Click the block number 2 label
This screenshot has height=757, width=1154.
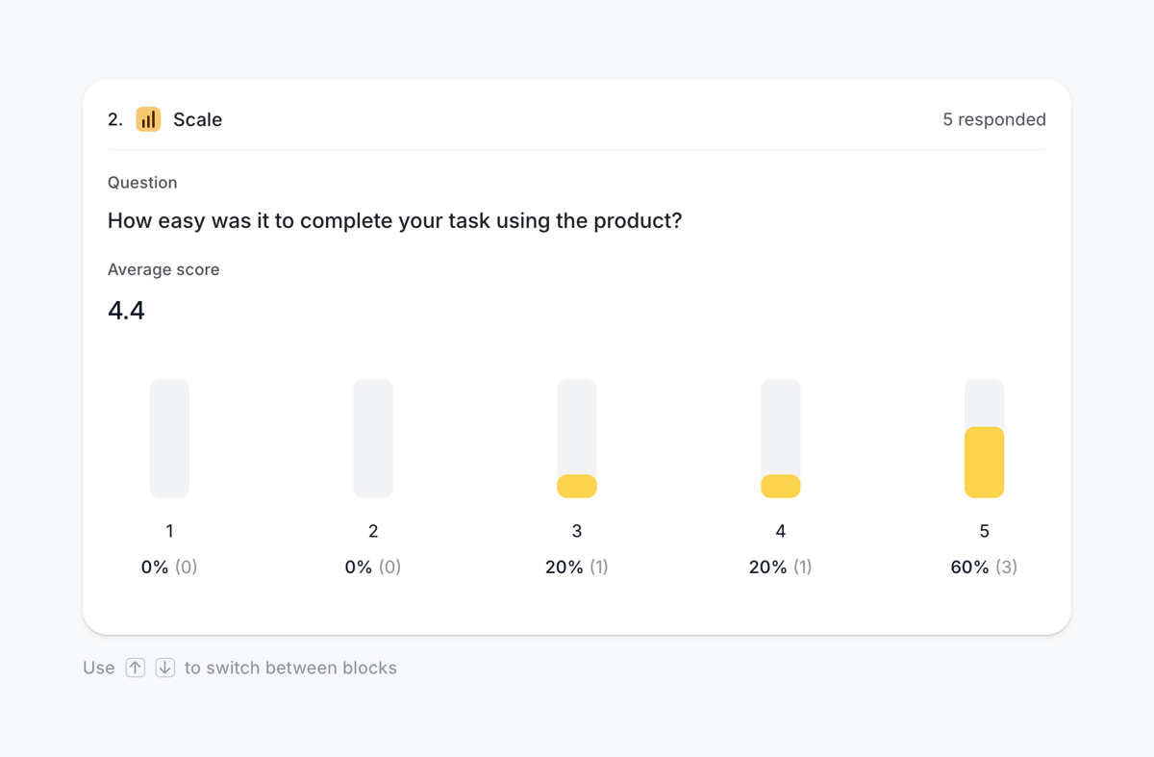[113, 119]
